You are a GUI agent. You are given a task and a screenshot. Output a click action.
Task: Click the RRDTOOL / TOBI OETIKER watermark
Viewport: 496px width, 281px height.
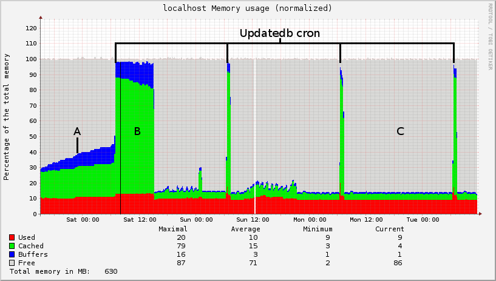[x=491, y=36]
